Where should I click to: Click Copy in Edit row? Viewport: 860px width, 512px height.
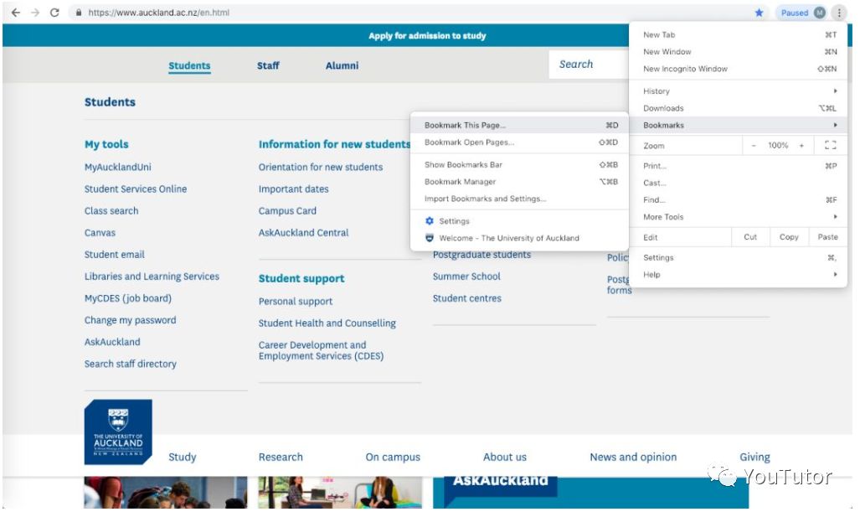click(x=789, y=237)
